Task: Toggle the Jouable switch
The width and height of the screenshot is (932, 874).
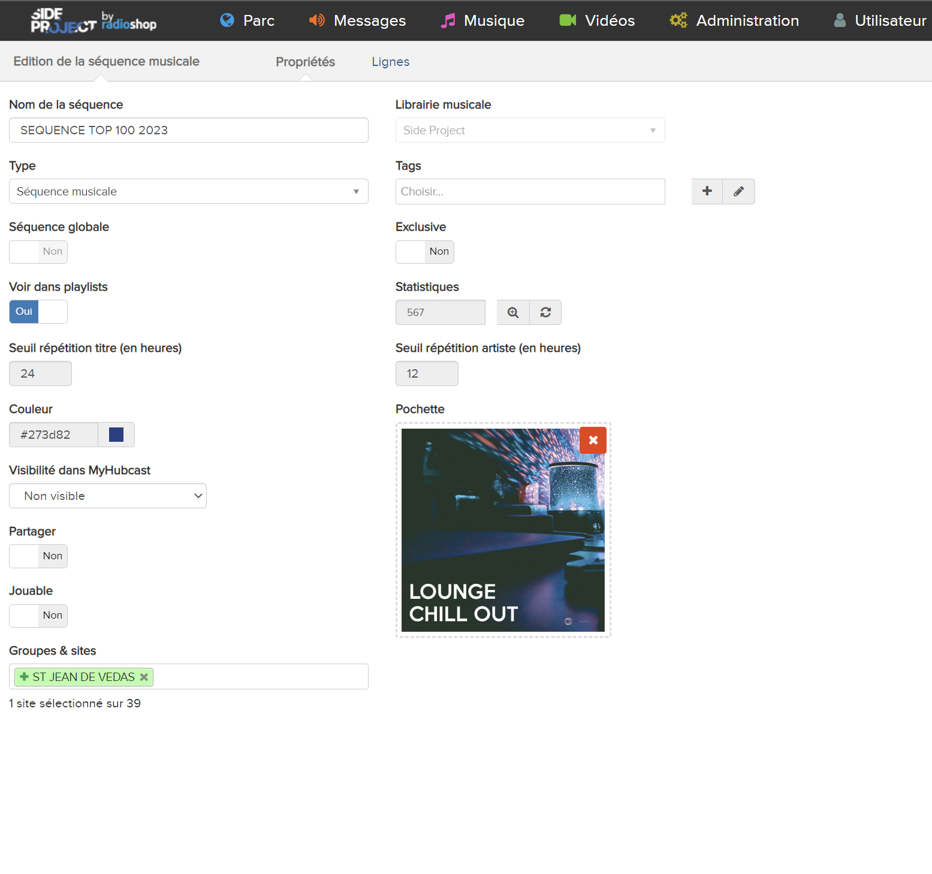Action: (38, 616)
